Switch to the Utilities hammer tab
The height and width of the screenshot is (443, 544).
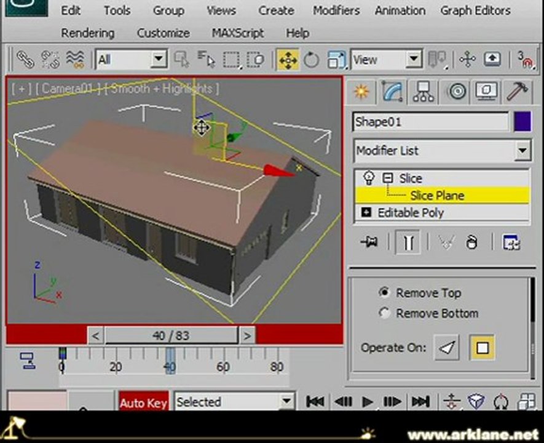tap(518, 92)
